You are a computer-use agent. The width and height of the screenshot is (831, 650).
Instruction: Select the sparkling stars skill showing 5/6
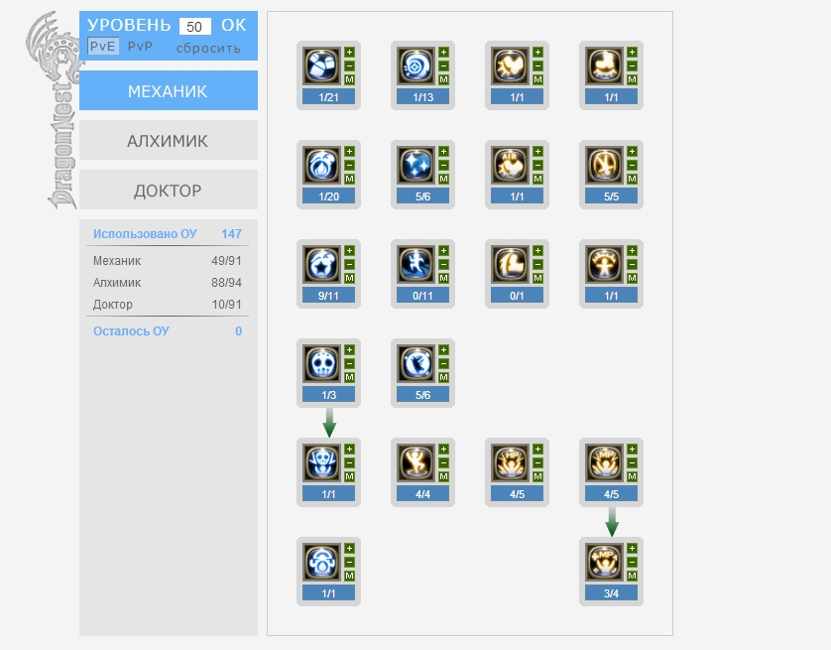(x=416, y=166)
